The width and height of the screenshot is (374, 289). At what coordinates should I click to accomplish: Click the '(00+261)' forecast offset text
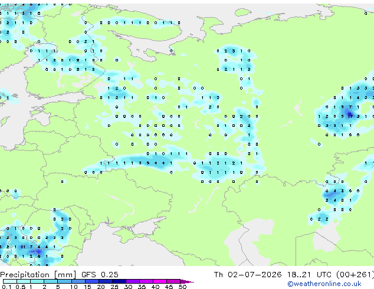(355, 274)
